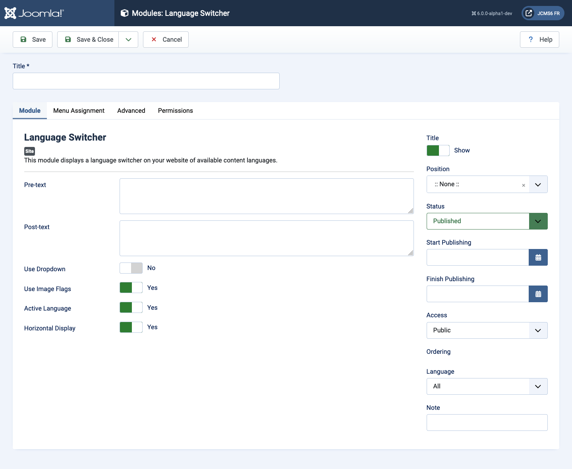Toggle the Use Dropdown switch
The height and width of the screenshot is (469, 572).
point(131,268)
